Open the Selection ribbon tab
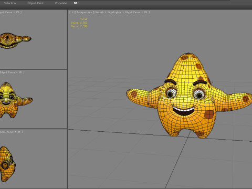 (x=10, y=3)
